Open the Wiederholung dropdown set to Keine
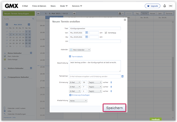The height and width of the screenshot is (122, 177). (x=78, y=101)
